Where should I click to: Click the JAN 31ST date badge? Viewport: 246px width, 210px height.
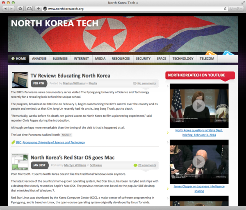pos(39,165)
